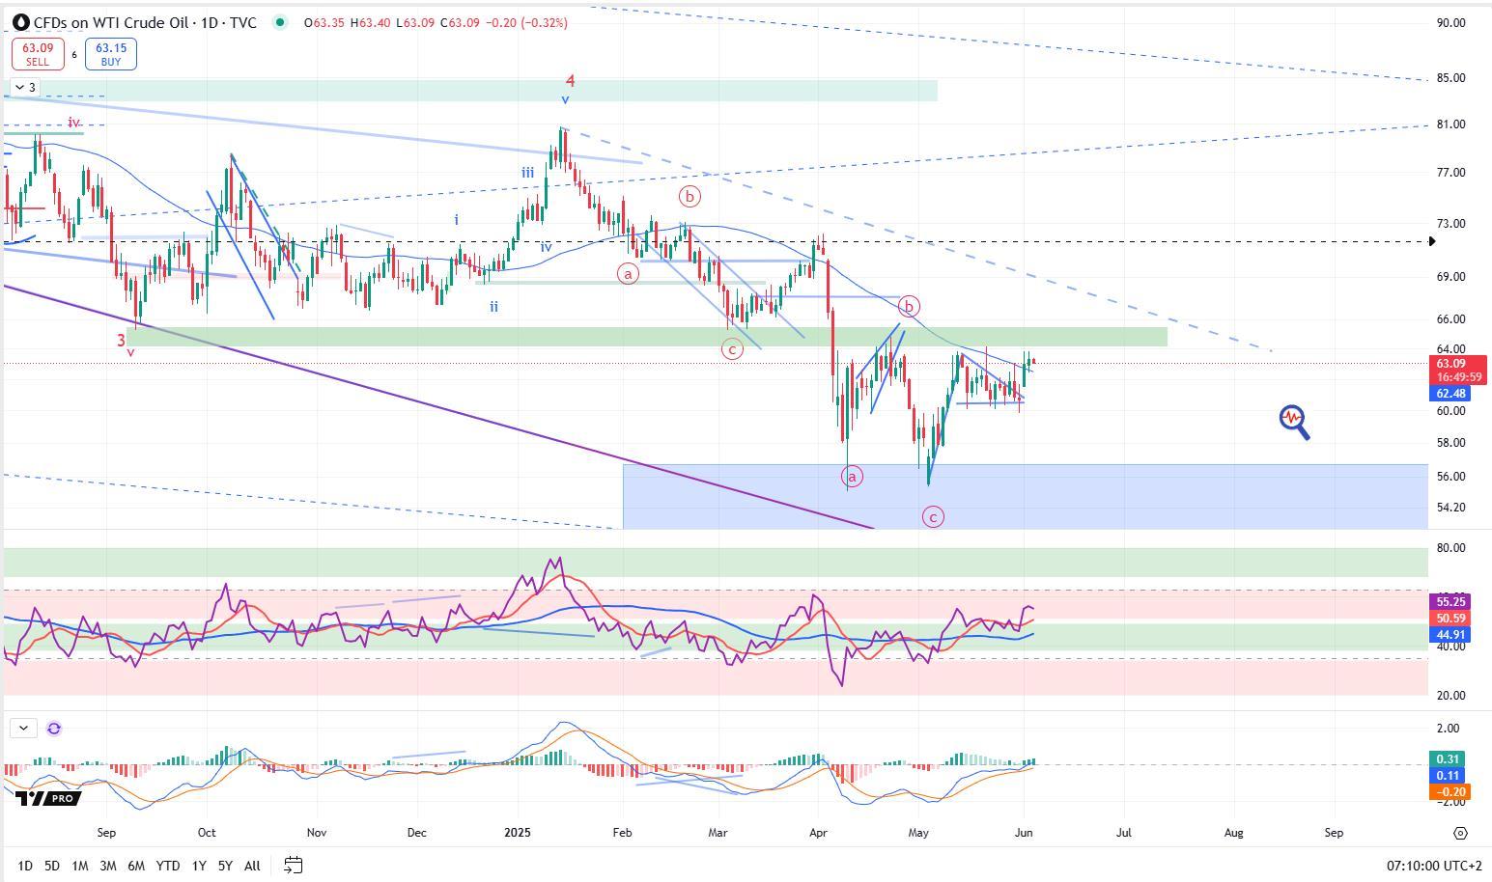This screenshot has height=882, width=1492.
Task: Click the circled b label in February
Action: tap(690, 197)
